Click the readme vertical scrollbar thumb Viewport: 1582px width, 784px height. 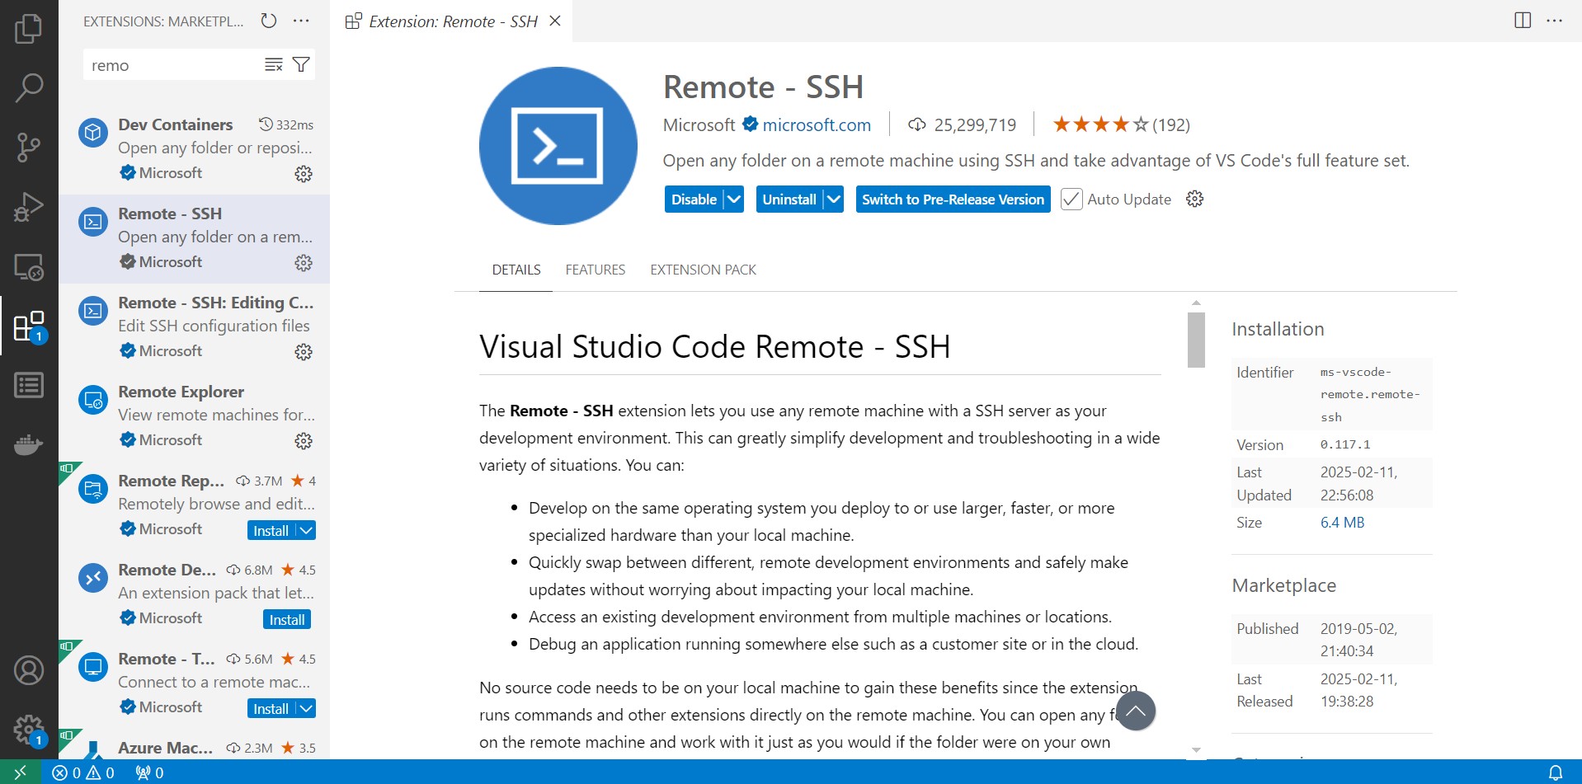coord(1196,340)
